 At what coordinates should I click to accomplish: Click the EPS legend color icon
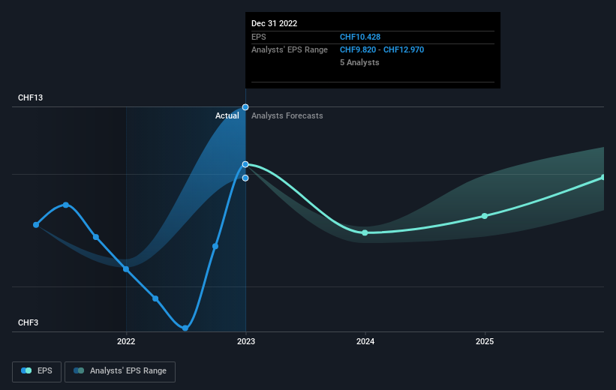pyautogui.click(x=26, y=370)
